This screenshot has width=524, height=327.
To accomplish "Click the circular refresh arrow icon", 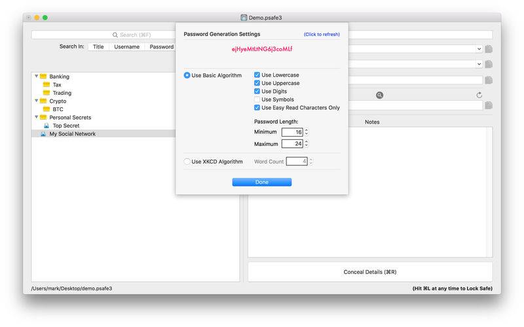I will [x=479, y=95].
